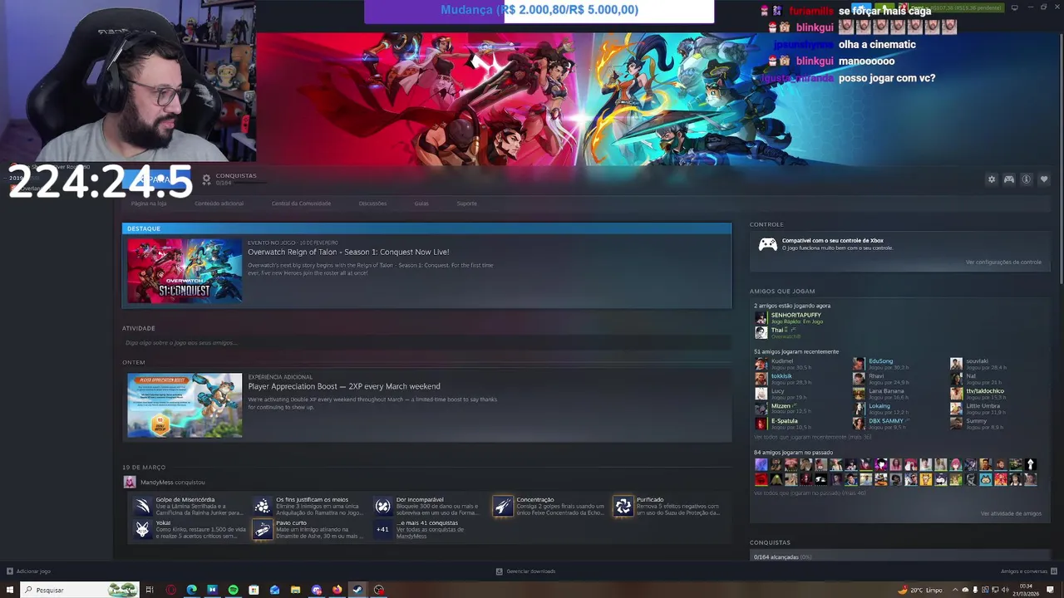The width and height of the screenshot is (1064, 598).
Task: Open the Central da Comunidade tab
Action: coord(301,203)
